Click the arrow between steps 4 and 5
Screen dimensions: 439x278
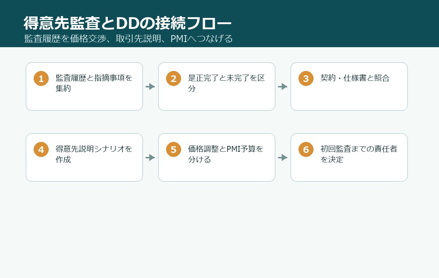click(x=150, y=158)
